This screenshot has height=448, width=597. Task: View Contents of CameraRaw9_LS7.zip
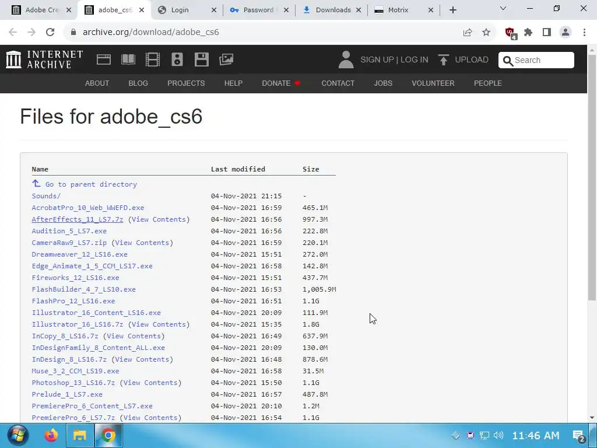click(142, 243)
